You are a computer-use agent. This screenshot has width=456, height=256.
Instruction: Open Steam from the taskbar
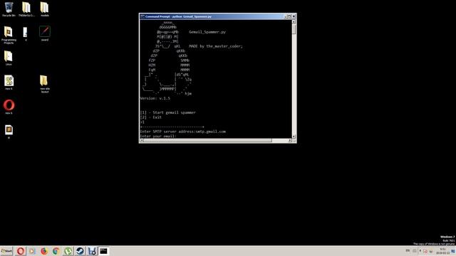coord(80,251)
